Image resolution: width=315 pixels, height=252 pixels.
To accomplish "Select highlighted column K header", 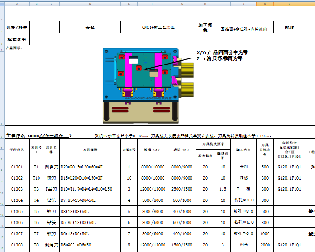I will click(x=265, y=4).
